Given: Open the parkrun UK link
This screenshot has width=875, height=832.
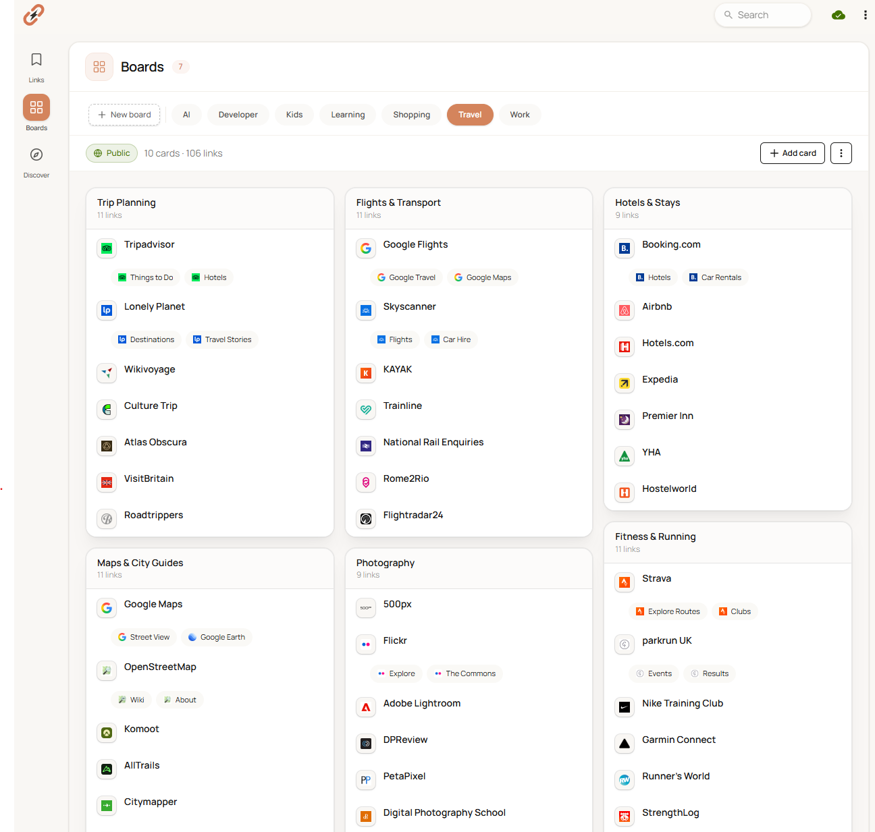Looking at the screenshot, I should pyautogui.click(x=667, y=640).
